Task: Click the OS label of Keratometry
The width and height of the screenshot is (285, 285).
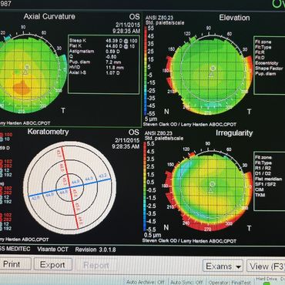Action: click(x=134, y=132)
